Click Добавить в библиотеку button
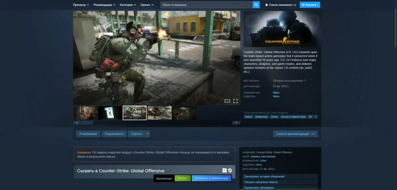Viewport: 397px width, 190px height. (x=211, y=178)
